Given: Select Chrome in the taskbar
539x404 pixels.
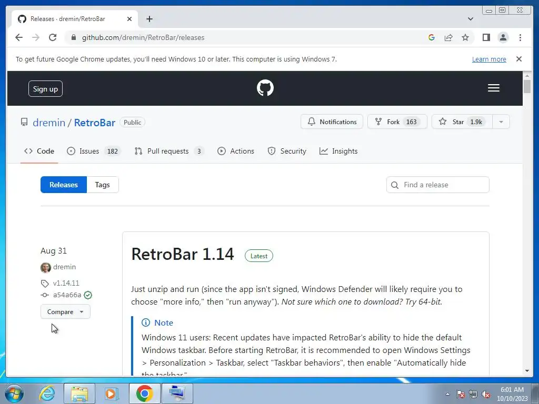Looking at the screenshot, I should [145, 393].
